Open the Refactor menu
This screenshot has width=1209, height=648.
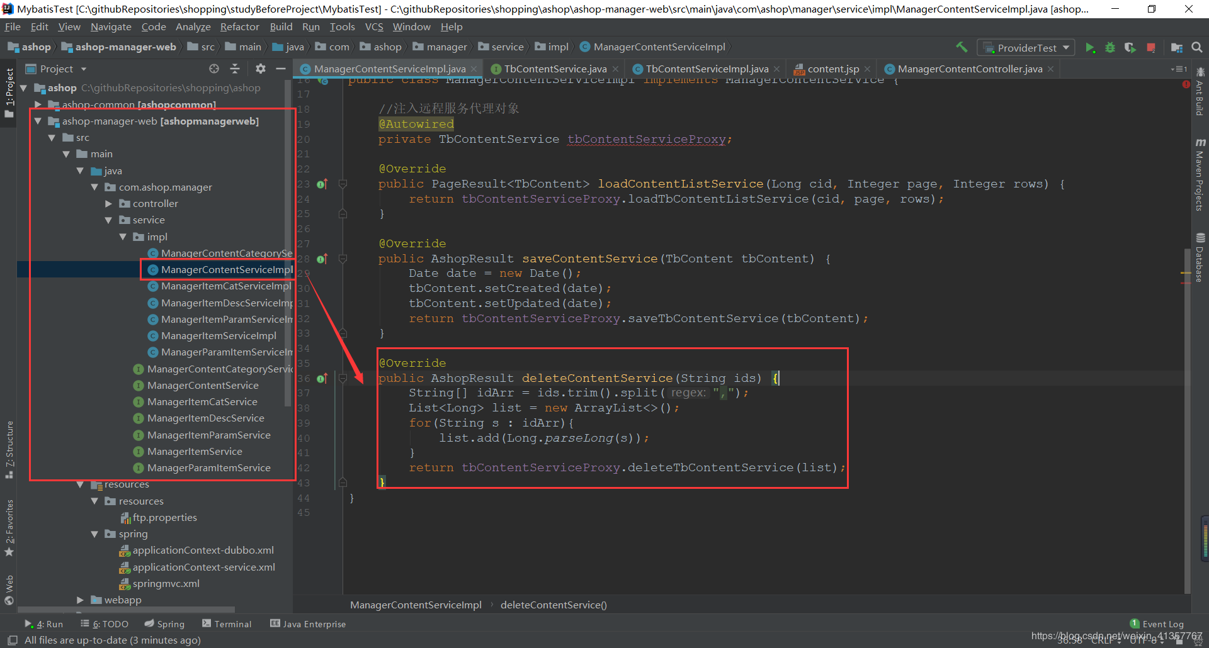(239, 27)
